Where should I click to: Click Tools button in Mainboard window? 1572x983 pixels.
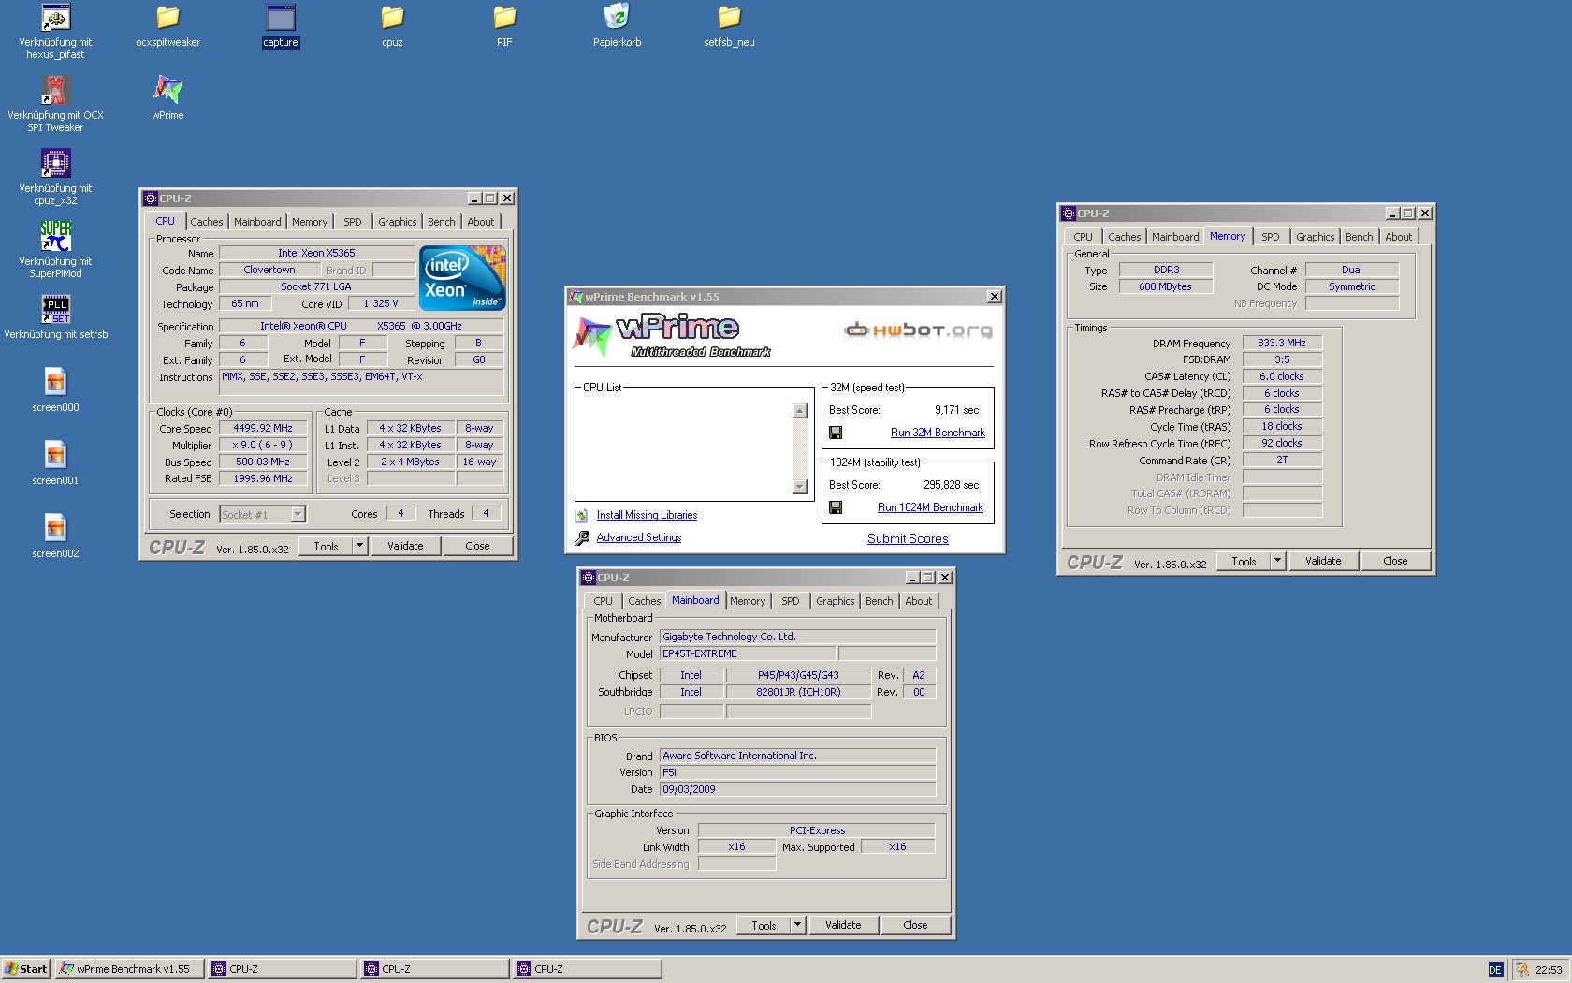(764, 925)
